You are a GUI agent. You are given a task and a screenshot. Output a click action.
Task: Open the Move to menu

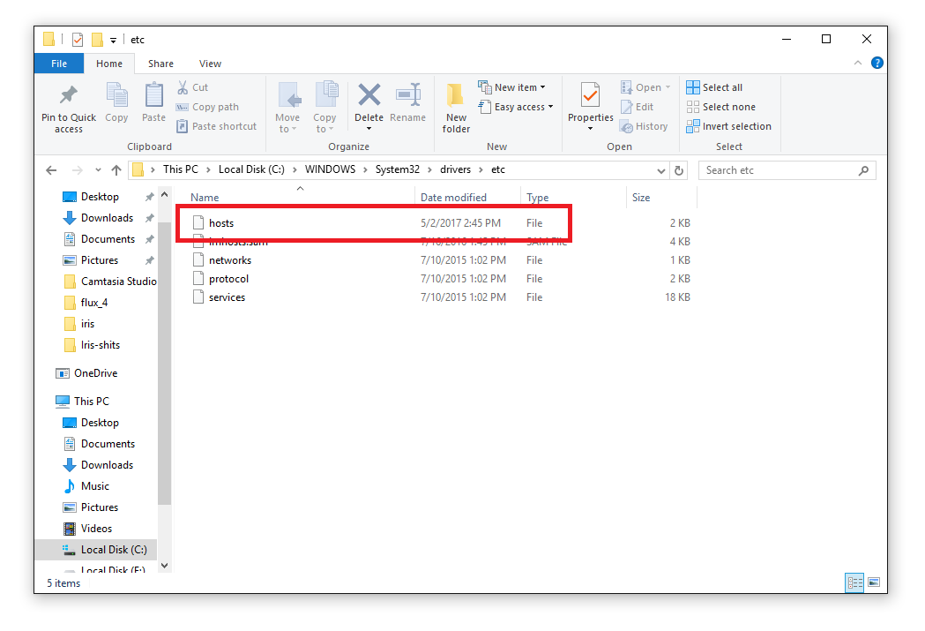pyautogui.click(x=287, y=108)
